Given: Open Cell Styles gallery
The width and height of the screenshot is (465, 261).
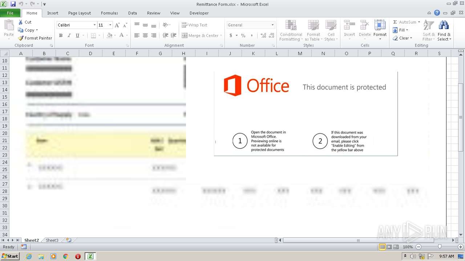Looking at the screenshot, I should [331, 30].
